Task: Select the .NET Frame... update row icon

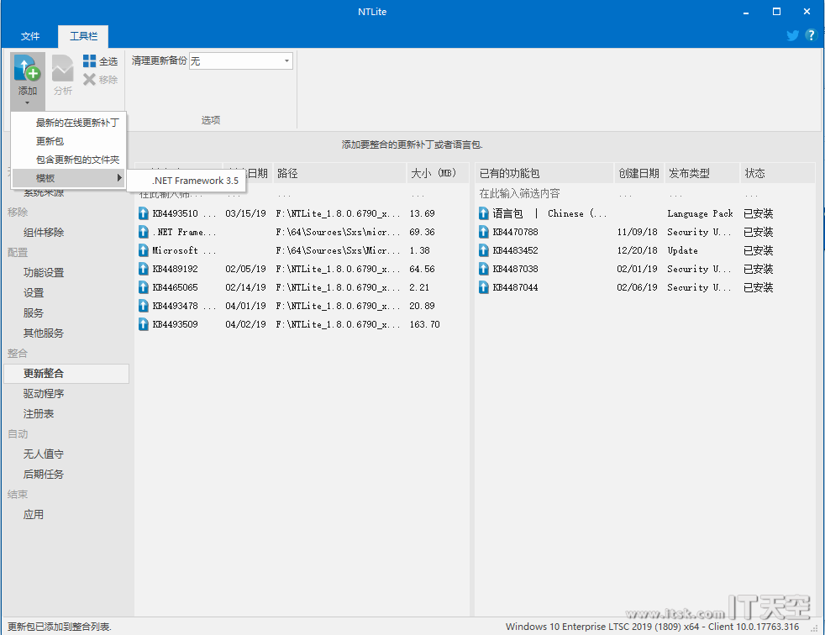Action: (x=143, y=232)
